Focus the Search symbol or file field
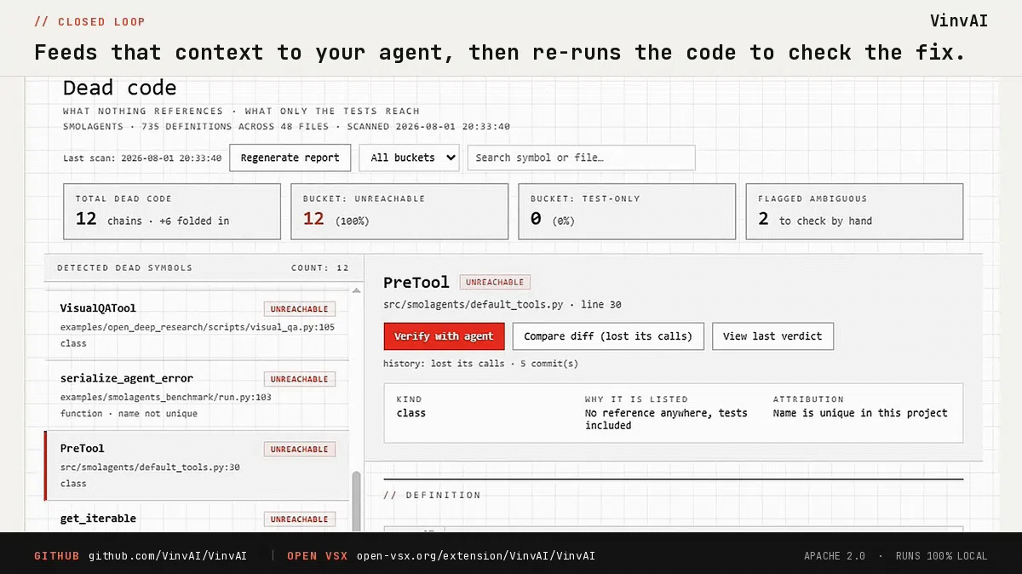The width and height of the screenshot is (1022, 574). pos(581,158)
